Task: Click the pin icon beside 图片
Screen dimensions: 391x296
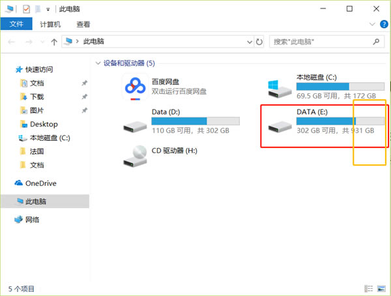Action: coord(85,110)
